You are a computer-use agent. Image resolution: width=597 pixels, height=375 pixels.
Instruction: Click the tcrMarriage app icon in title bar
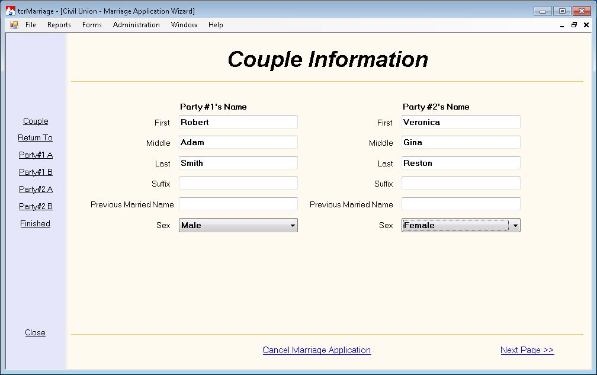pos(11,11)
